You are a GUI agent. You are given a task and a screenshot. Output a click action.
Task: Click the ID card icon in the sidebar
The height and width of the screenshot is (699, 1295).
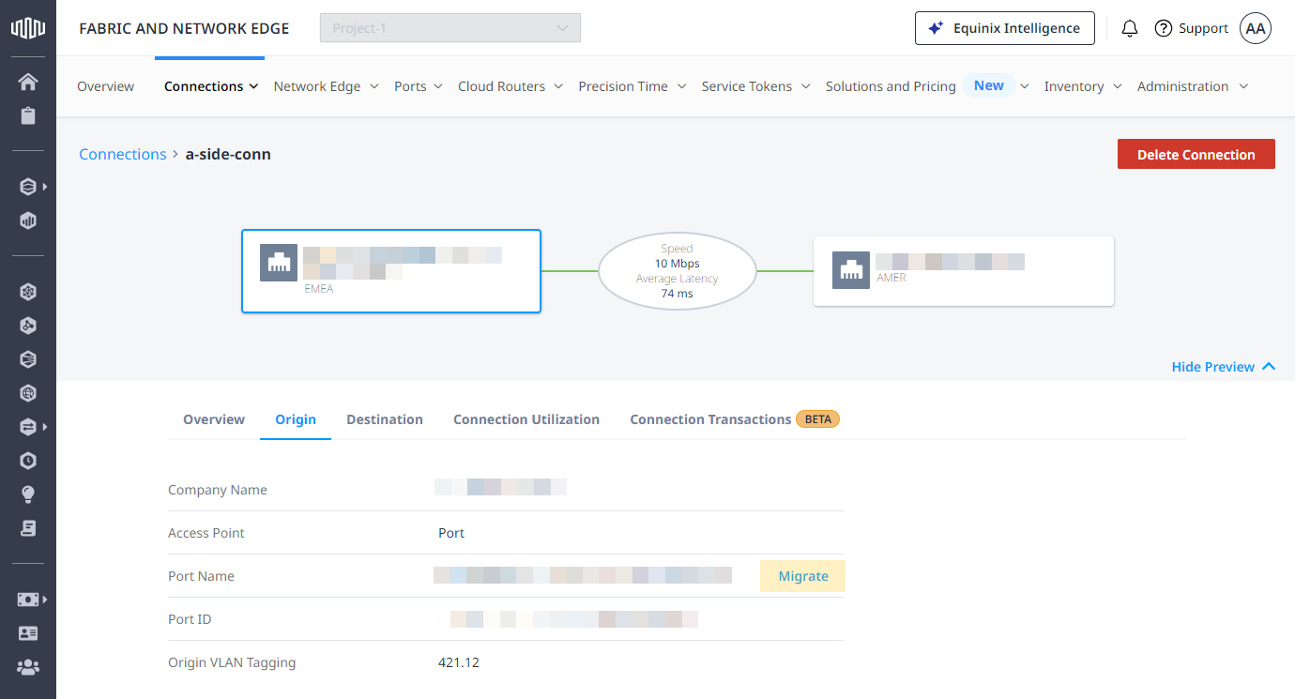click(x=28, y=633)
